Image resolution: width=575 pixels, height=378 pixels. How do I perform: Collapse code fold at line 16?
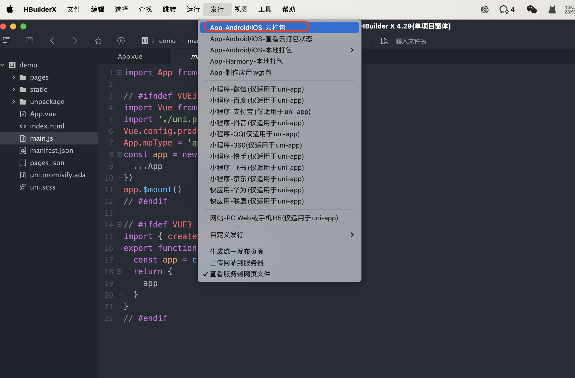click(x=119, y=248)
